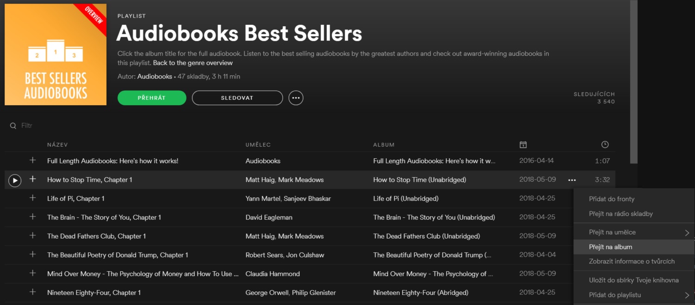Image resolution: width=695 pixels, height=305 pixels.
Task: Choose Přidat do fronty from context menu
Action: 611,199
